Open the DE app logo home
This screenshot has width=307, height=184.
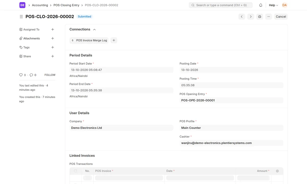pyautogui.click(x=22, y=5)
